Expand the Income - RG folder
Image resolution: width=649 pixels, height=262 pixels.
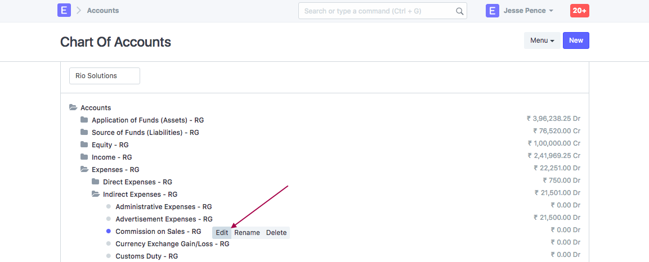(84, 157)
